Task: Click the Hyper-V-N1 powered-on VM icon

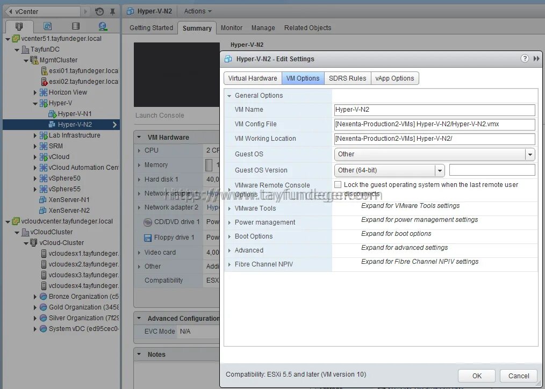Action: click(x=53, y=114)
